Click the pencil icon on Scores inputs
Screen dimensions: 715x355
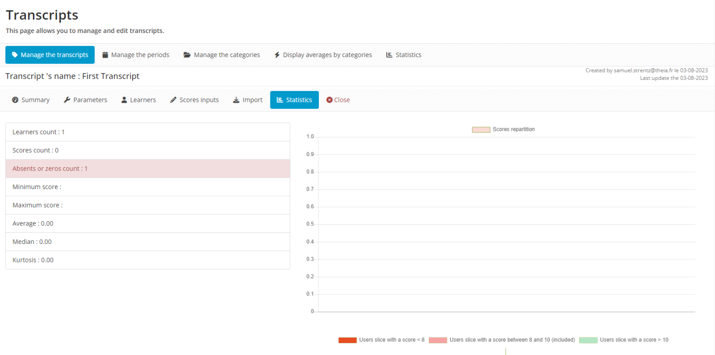click(173, 99)
